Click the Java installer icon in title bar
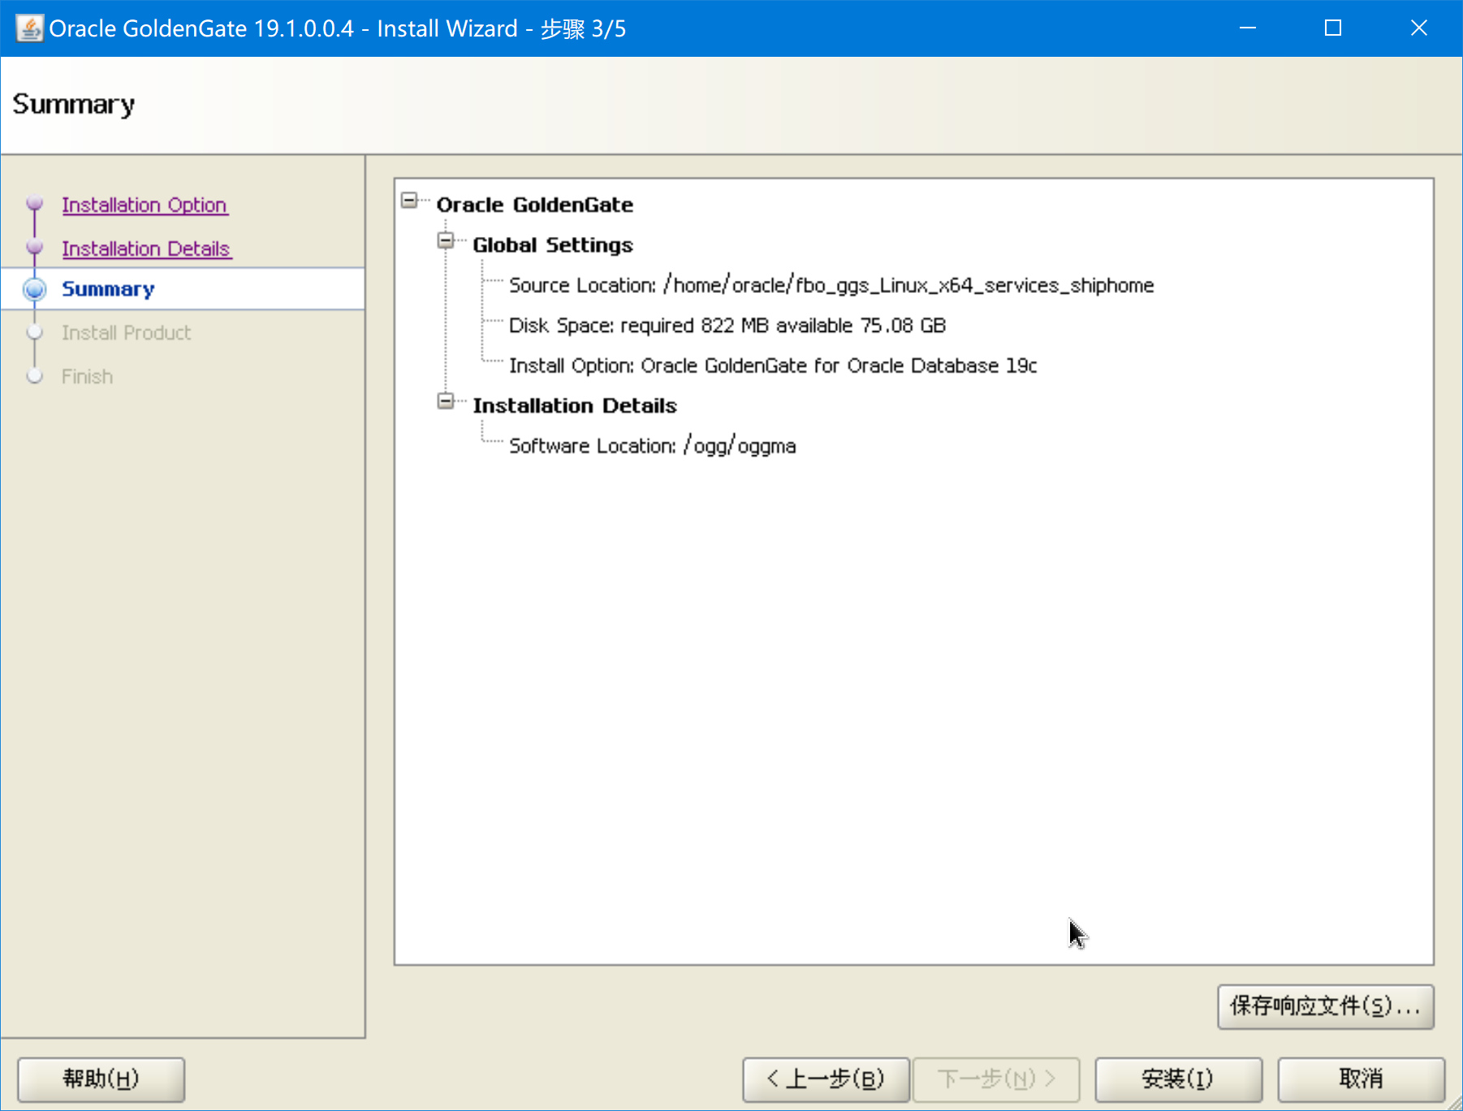Image resolution: width=1463 pixels, height=1111 pixels. (29, 28)
